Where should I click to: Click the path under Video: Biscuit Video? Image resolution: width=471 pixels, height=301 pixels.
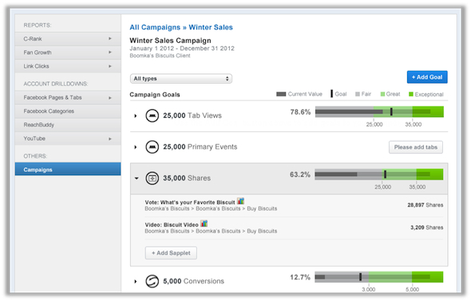pos(211,231)
